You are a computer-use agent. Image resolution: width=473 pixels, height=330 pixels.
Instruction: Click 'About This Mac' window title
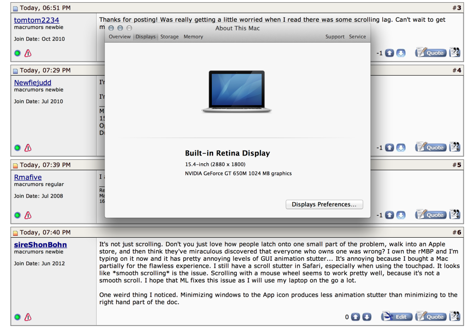(237, 28)
